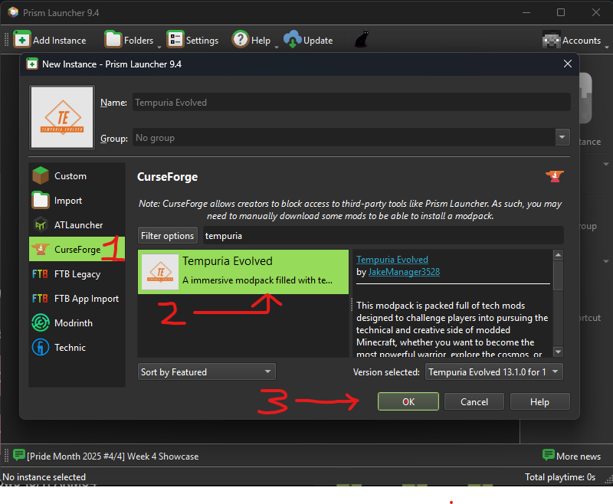Image resolution: width=613 pixels, height=504 pixels.
Task: Select the Custom source tab
Action: coord(77,176)
